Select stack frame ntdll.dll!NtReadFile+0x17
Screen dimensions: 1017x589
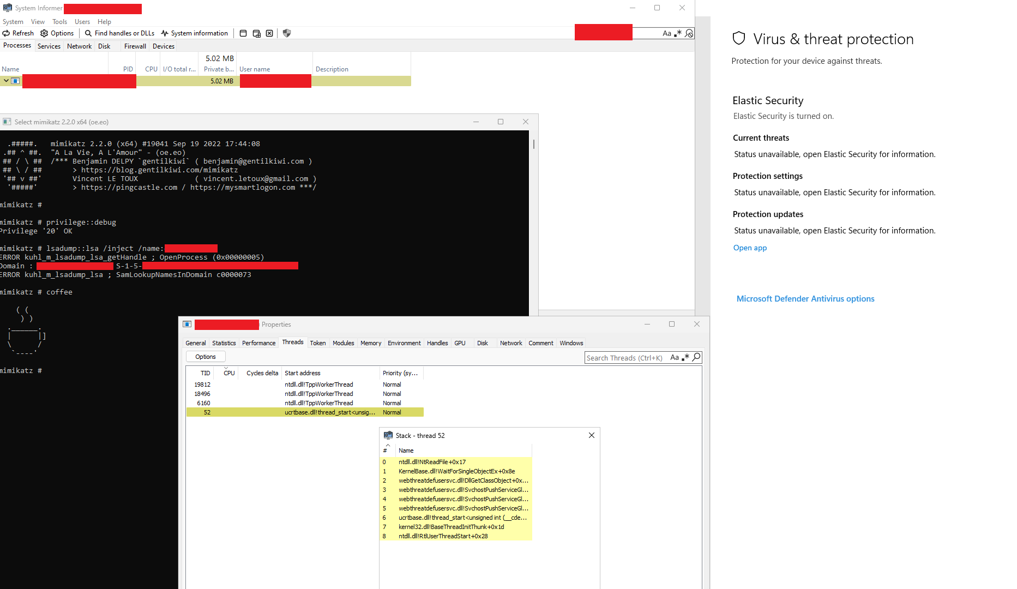point(456,462)
